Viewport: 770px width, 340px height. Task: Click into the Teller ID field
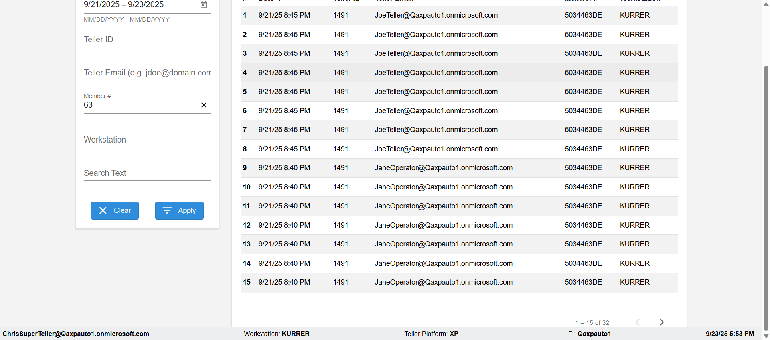click(147, 39)
